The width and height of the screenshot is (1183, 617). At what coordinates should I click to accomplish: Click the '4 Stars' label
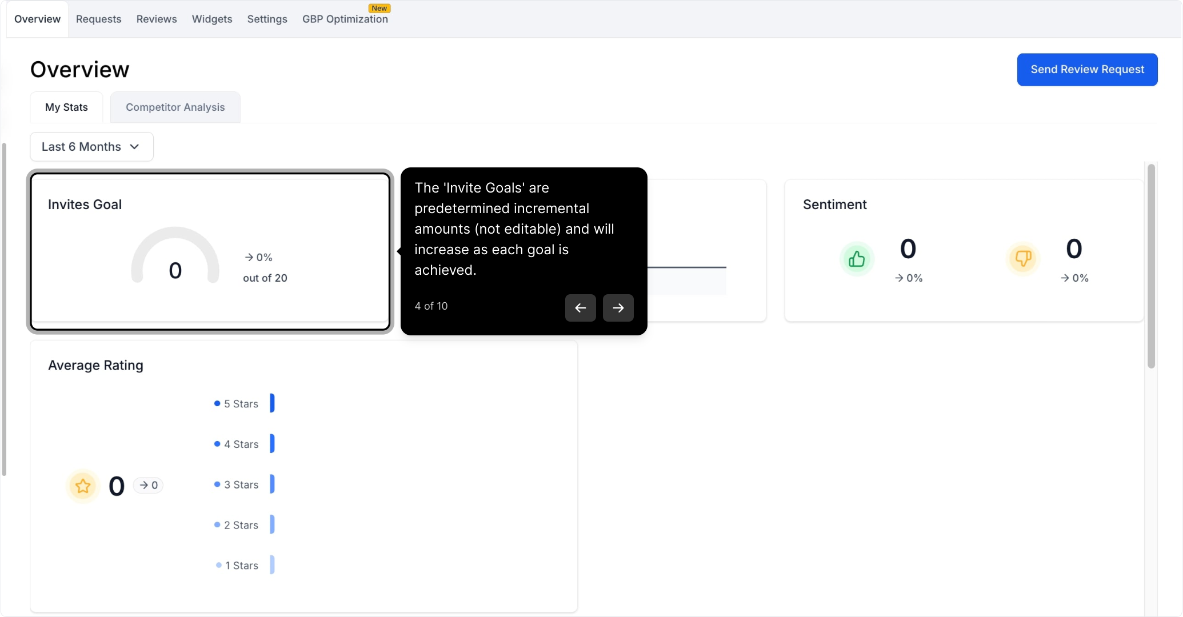pyautogui.click(x=241, y=444)
